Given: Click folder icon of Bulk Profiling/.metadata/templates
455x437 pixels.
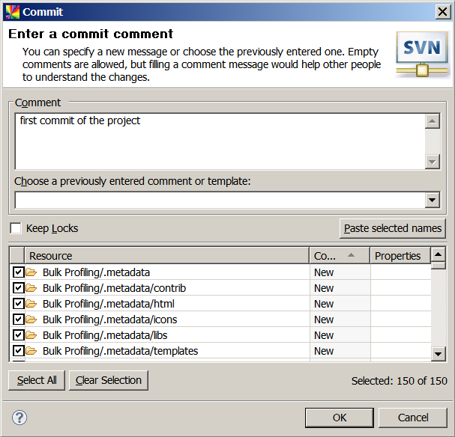Looking at the screenshot, I should tap(31, 351).
